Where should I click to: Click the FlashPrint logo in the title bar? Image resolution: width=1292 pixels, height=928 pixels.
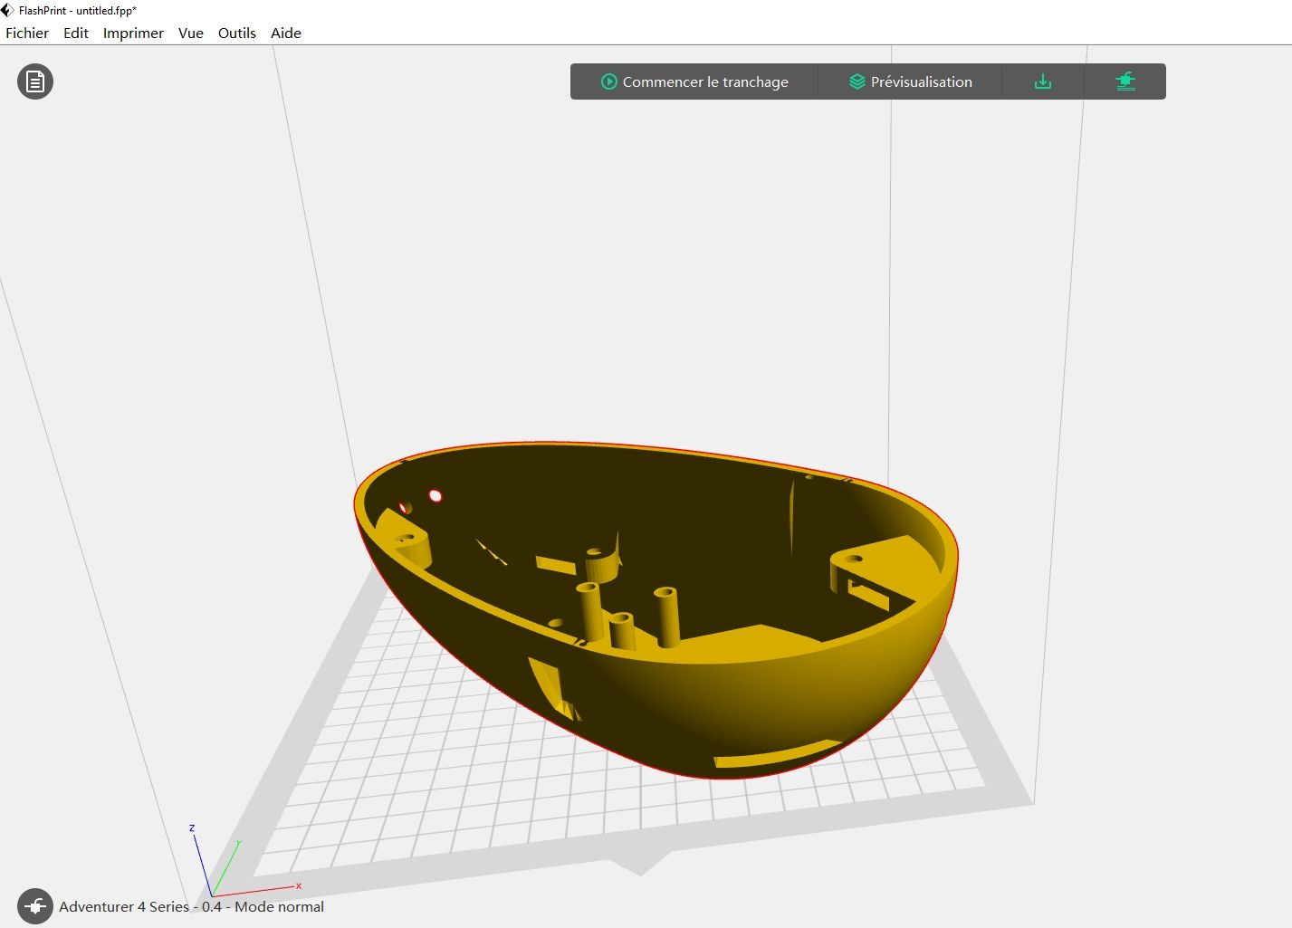pyautogui.click(x=8, y=10)
